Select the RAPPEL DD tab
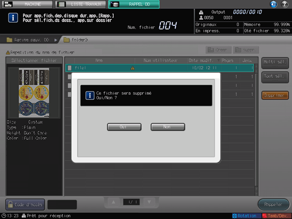This screenshot has height=219, width=292. (134, 4)
